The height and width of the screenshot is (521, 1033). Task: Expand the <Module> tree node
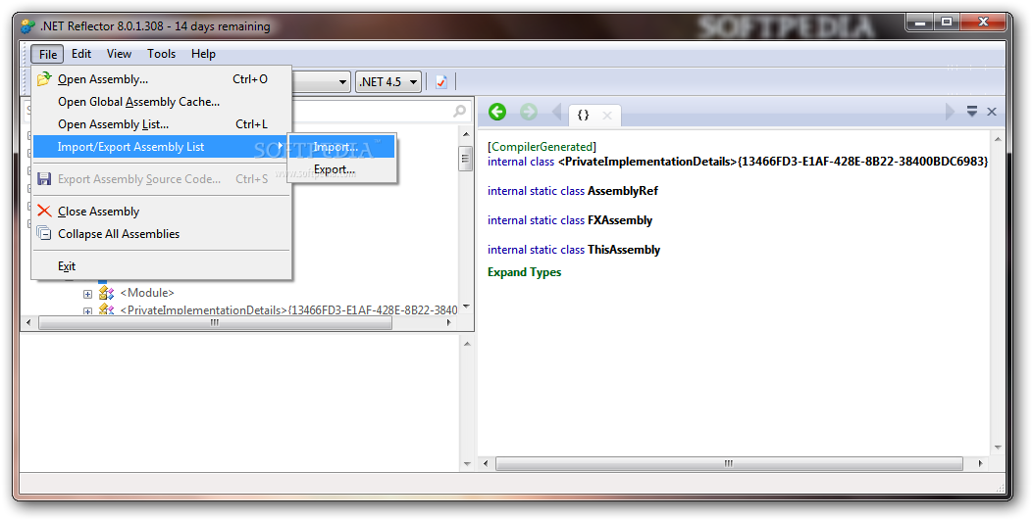87,294
